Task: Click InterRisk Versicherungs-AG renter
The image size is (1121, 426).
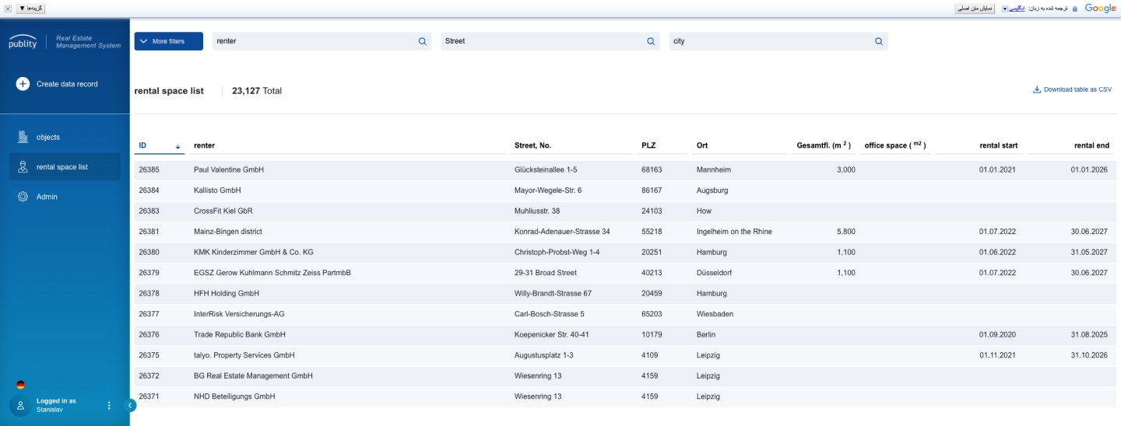Action: pyautogui.click(x=239, y=314)
